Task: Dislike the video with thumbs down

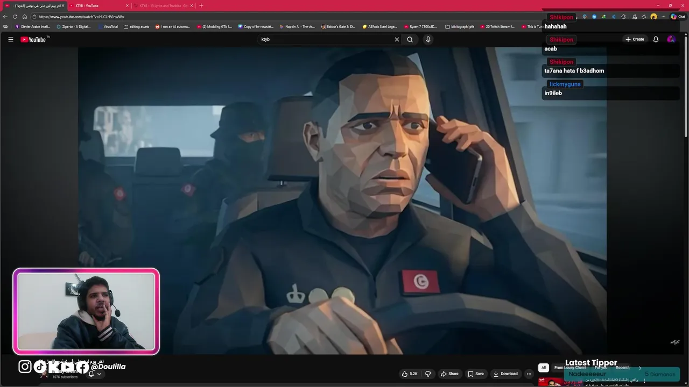Action: [x=428, y=374]
